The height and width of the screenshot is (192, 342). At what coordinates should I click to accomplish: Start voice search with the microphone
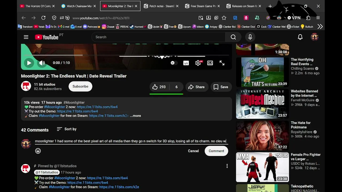(x=250, y=37)
